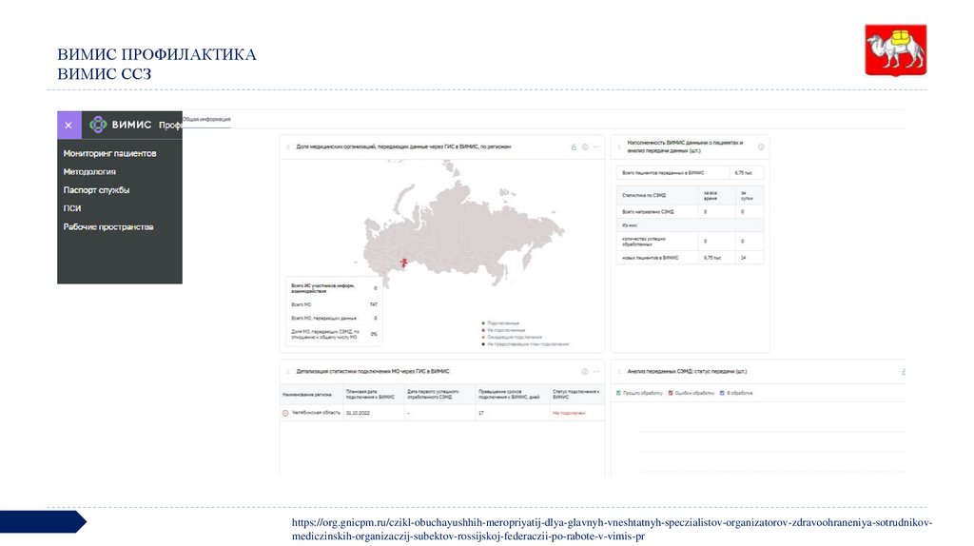Open three-dots menu on connection statistics widget

(596, 371)
